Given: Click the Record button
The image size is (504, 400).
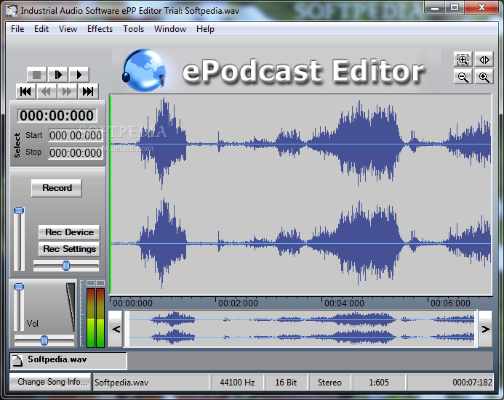Looking at the screenshot, I should [57, 188].
